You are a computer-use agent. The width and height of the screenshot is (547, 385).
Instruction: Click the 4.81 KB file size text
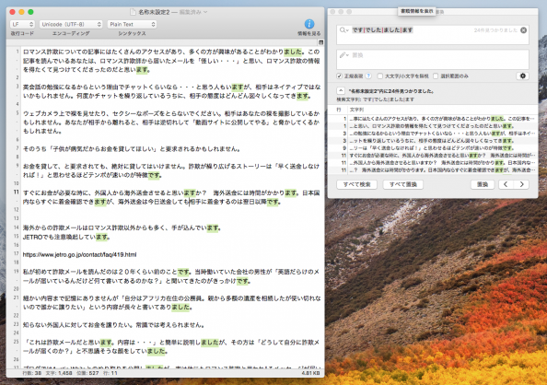[x=310, y=373]
